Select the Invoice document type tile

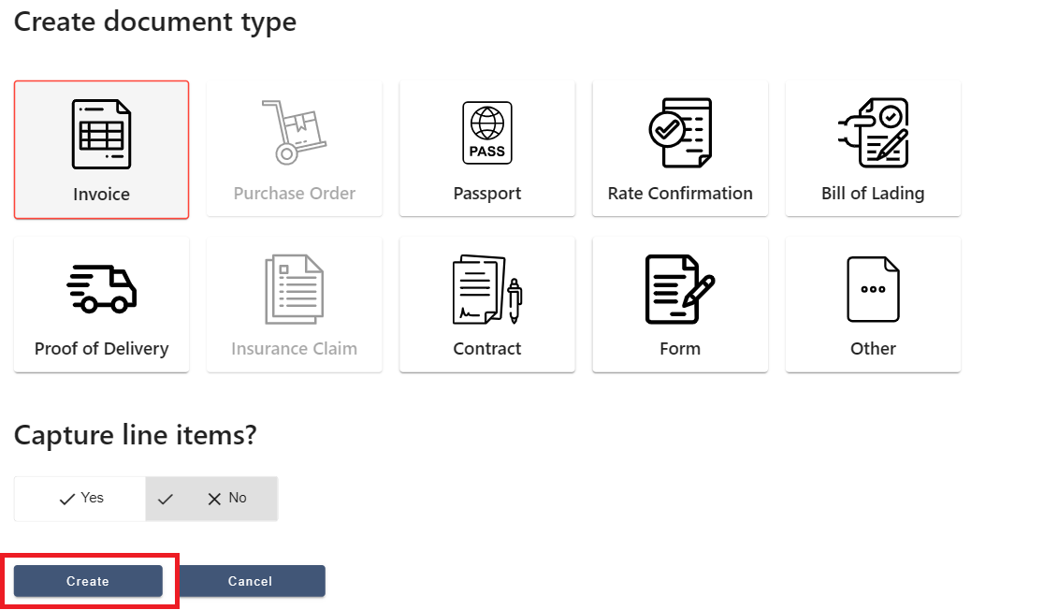101,150
